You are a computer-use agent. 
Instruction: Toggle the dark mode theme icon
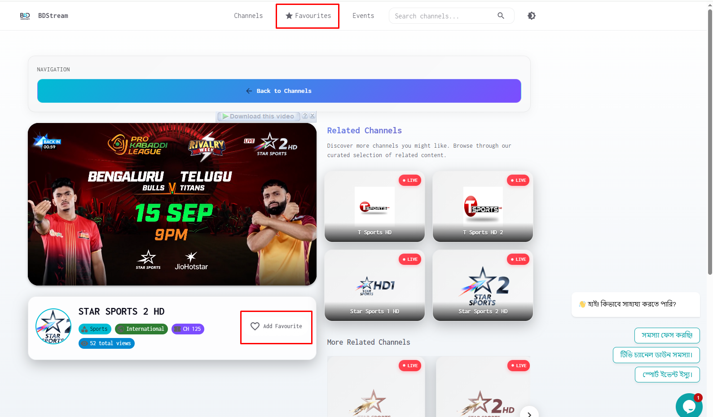point(532,16)
